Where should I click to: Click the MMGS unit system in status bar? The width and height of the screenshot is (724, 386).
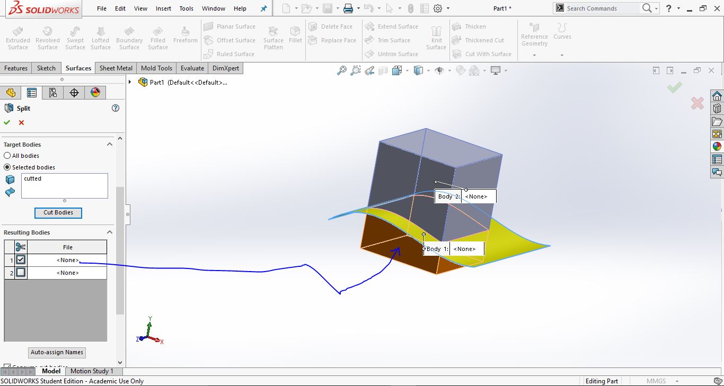(x=655, y=381)
